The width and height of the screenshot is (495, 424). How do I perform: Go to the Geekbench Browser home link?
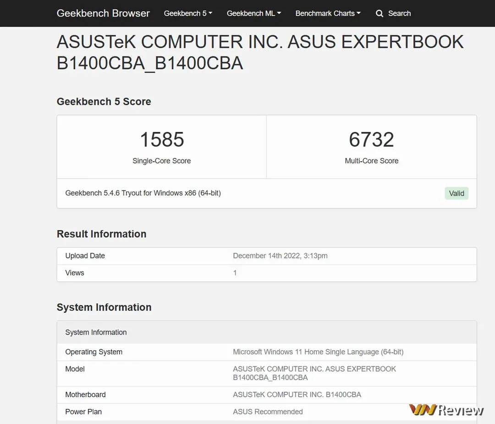[103, 13]
